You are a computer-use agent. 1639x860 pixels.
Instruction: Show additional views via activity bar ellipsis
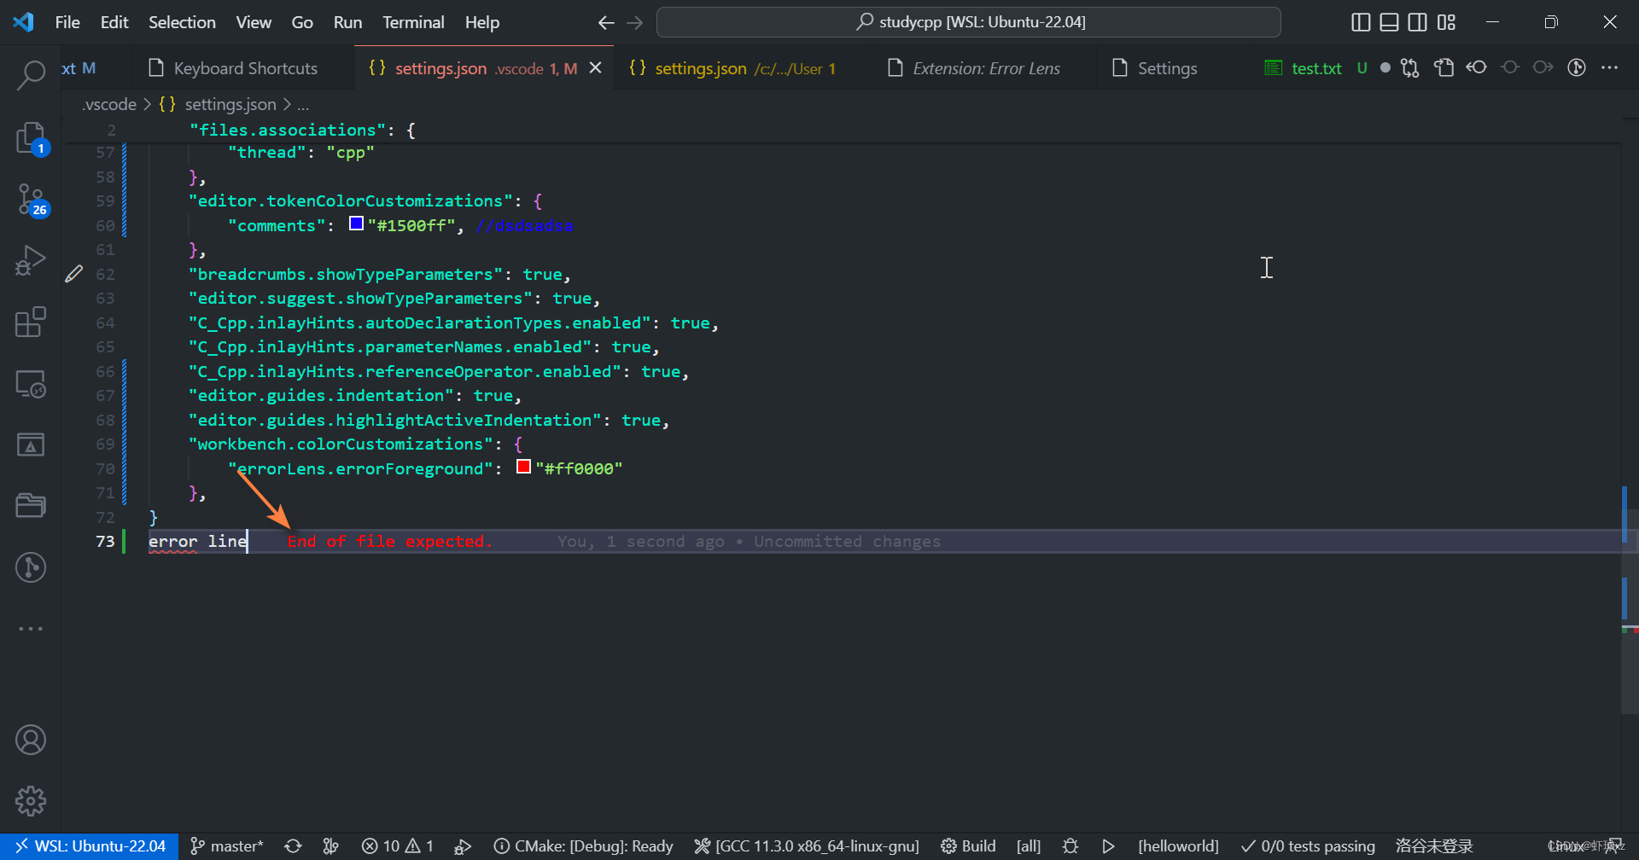(31, 629)
